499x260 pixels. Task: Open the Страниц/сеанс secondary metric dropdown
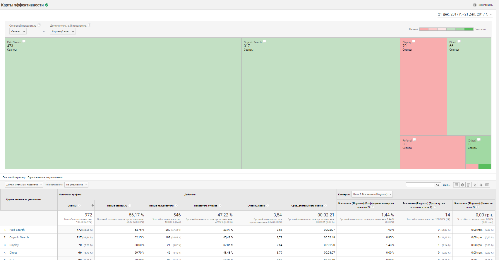(x=63, y=32)
